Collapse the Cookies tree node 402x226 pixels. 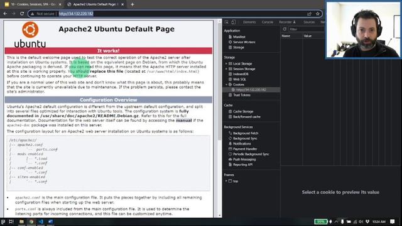[226, 85]
